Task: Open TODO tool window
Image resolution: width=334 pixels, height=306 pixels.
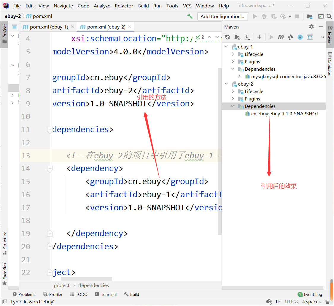Action: (x=79, y=294)
